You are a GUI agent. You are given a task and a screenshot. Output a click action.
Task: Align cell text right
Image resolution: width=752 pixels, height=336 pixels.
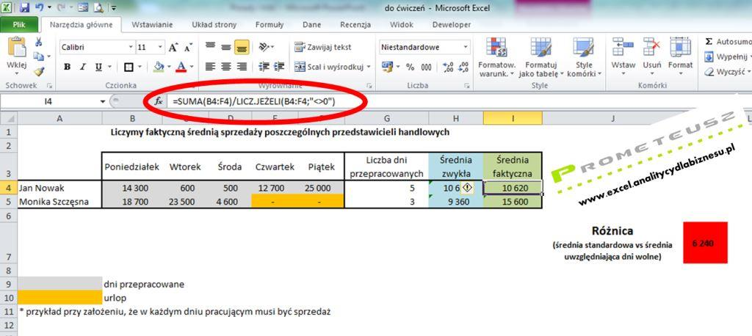tap(242, 67)
